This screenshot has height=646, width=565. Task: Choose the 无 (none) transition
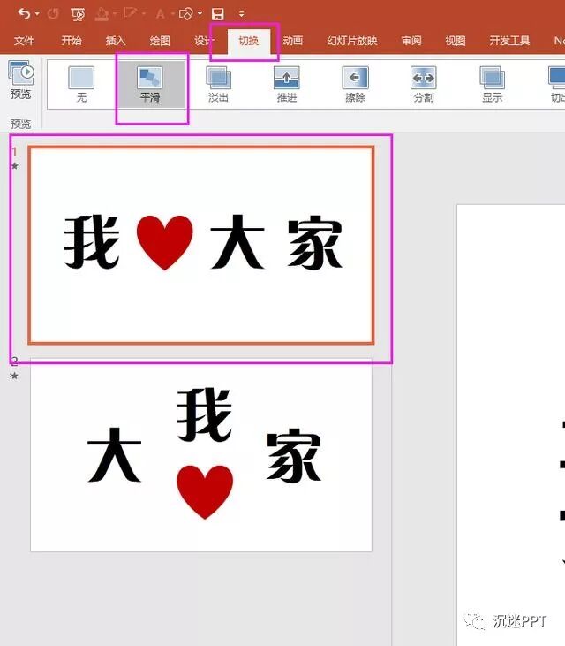(81, 85)
